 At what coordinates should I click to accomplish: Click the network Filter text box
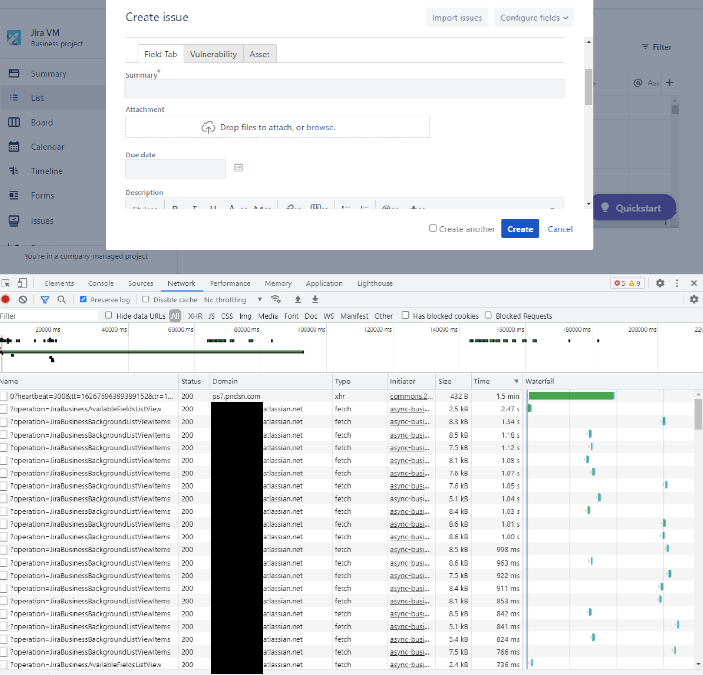[48, 316]
